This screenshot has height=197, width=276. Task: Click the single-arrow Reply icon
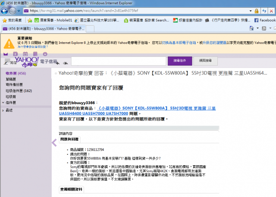[x=57, y=63]
